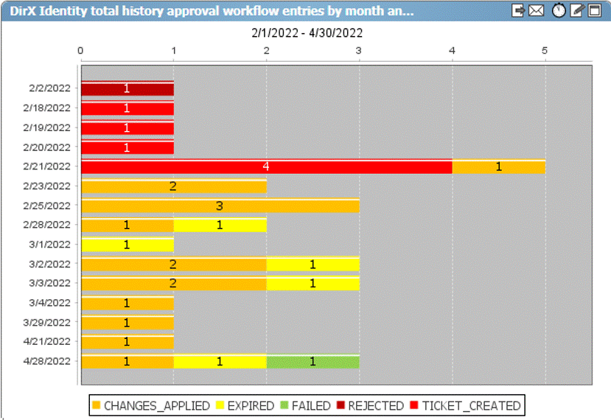Click the orange segment at end of 2/21/2022 bar
611x420 pixels.
(498, 167)
